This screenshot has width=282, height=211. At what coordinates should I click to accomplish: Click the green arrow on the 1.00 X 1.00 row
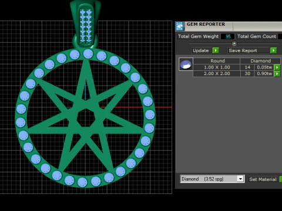pos(277,67)
